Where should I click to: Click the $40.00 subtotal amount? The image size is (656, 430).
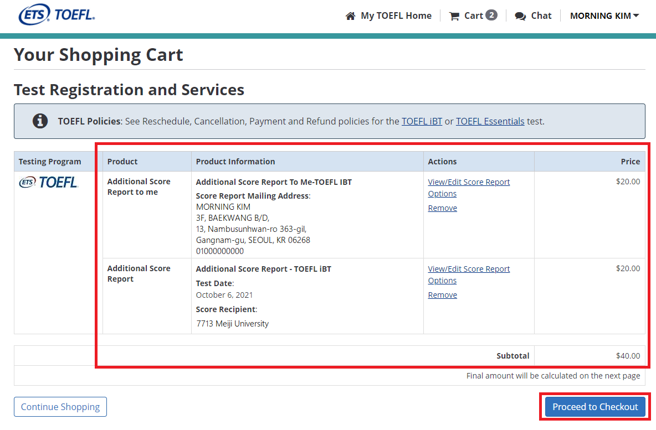[628, 356]
